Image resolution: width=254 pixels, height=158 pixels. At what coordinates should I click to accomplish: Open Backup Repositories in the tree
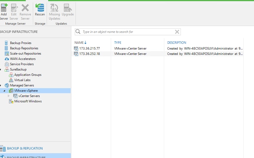24,48
